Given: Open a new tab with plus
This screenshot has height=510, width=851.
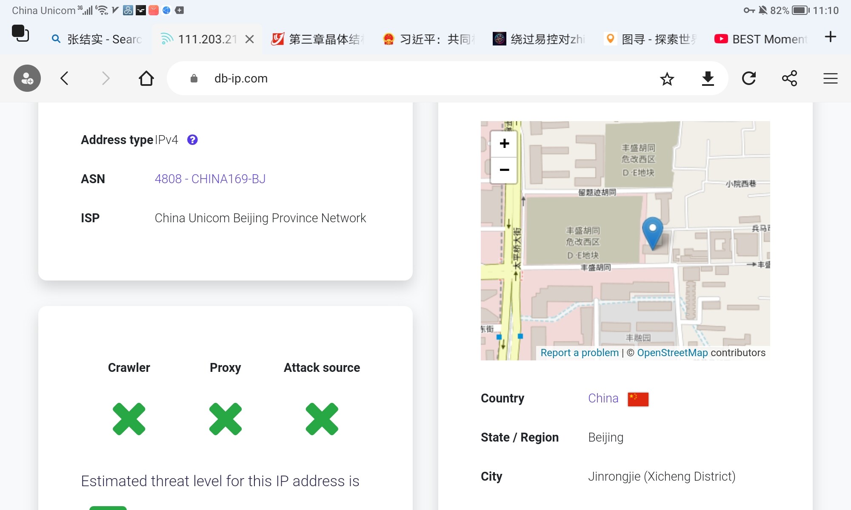Looking at the screenshot, I should pyautogui.click(x=830, y=37).
